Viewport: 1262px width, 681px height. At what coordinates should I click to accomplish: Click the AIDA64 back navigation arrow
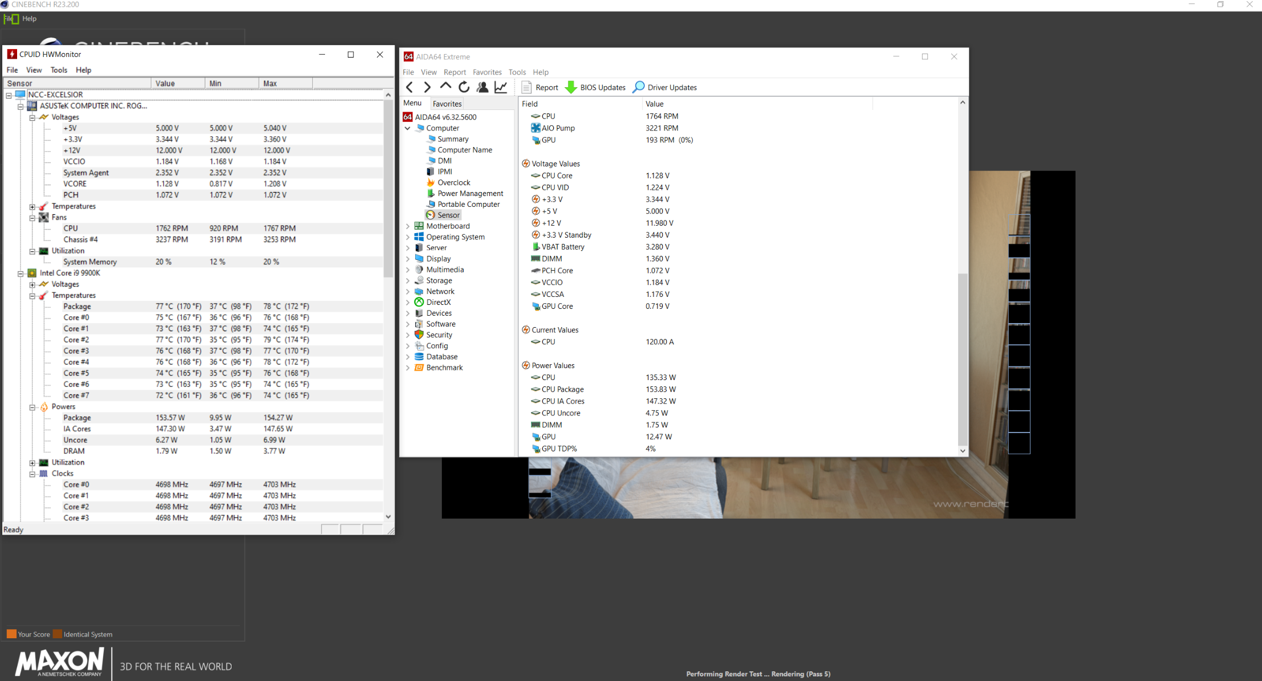pyautogui.click(x=409, y=87)
